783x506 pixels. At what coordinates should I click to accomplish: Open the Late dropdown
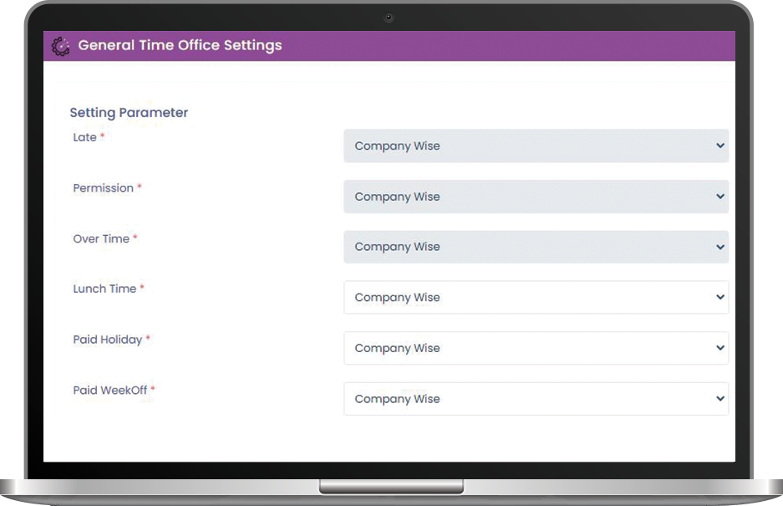[x=536, y=146]
